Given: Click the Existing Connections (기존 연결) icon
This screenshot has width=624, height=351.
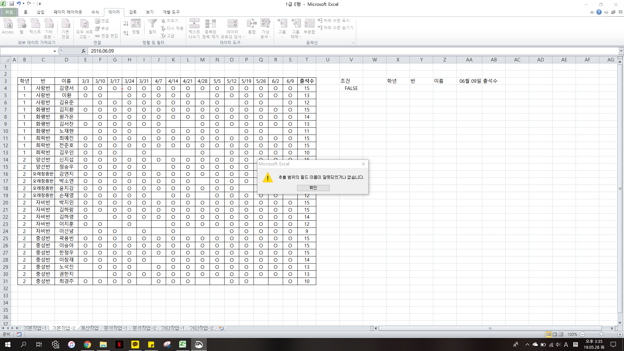Looking at the screenshot, I should (65, 24).
